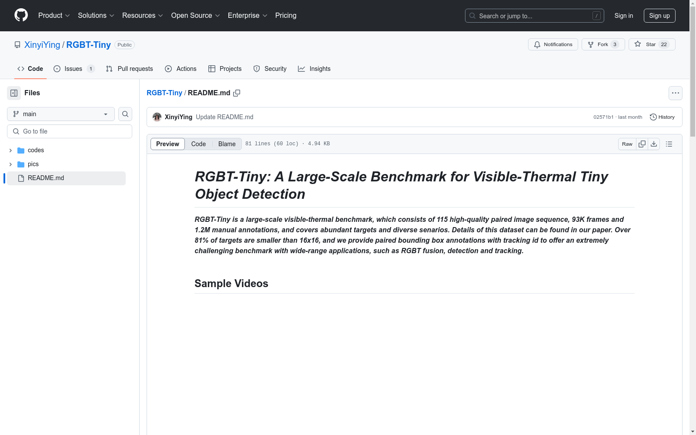The height and width of the screenshot is (435, 696).
Task: Open the main branch dropdown
Action: point(61,114)
